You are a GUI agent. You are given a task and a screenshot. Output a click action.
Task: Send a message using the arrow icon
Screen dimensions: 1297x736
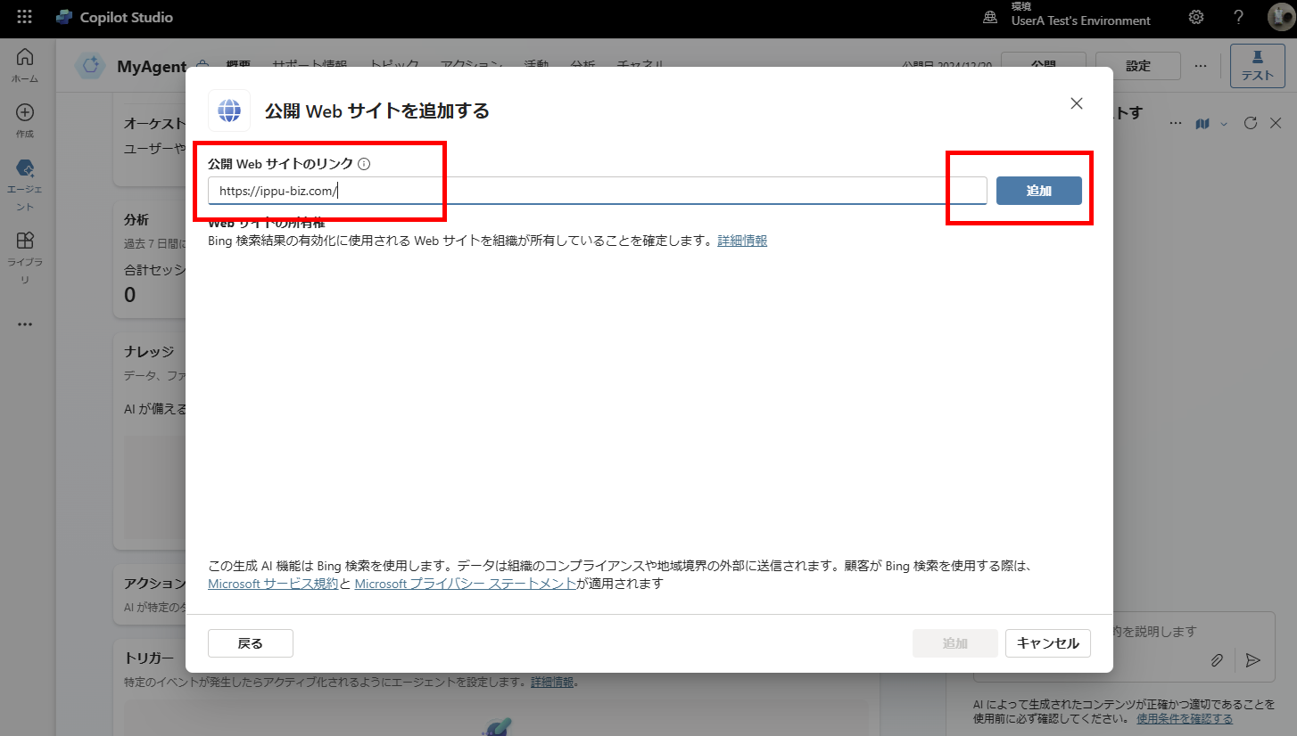click(1252, 660)
